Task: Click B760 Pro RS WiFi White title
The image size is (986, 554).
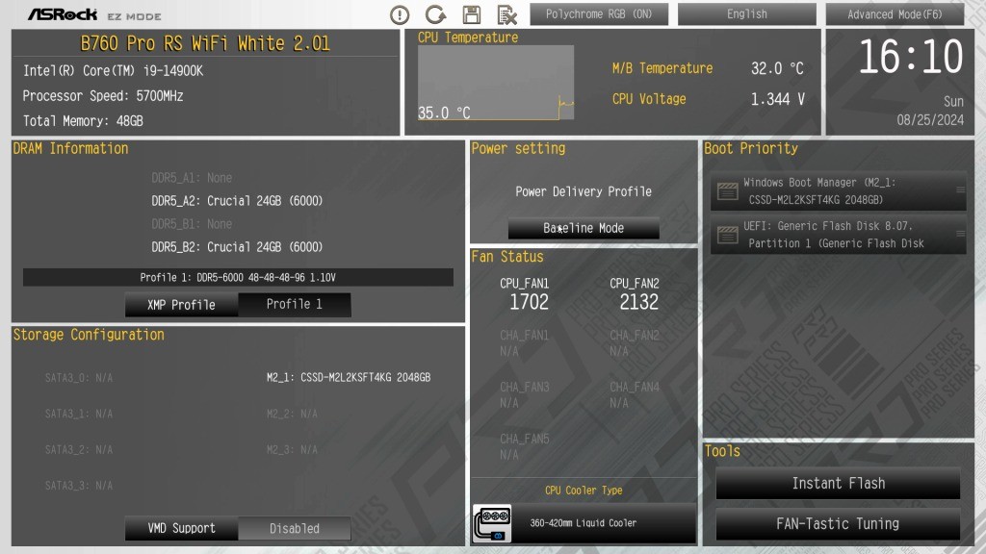Action: coord(205,43)
